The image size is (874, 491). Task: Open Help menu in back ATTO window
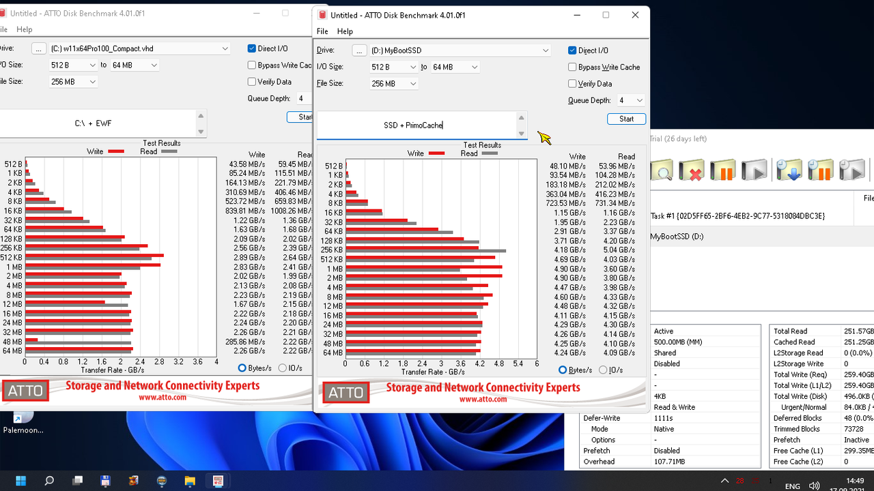coord(25,29)
